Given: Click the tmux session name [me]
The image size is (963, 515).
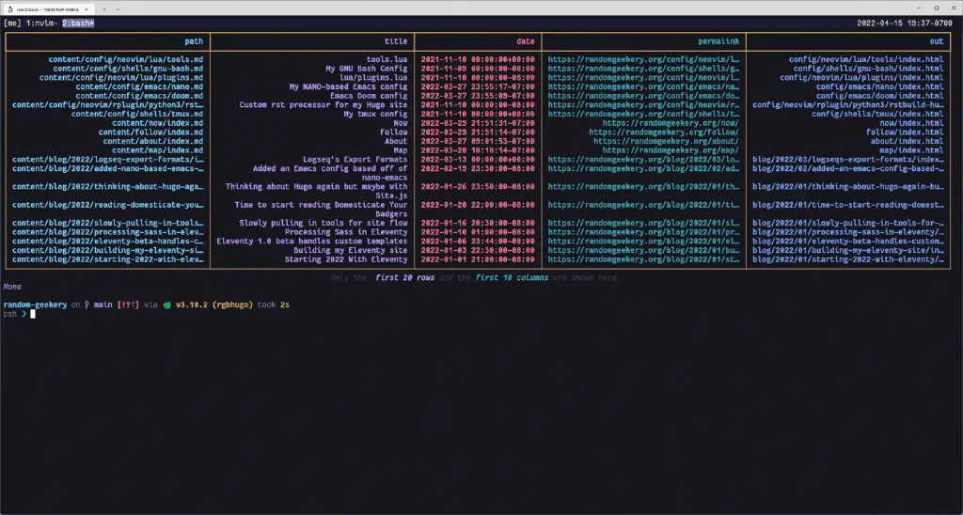Looking at the screenshot, I should click(12, 23).
